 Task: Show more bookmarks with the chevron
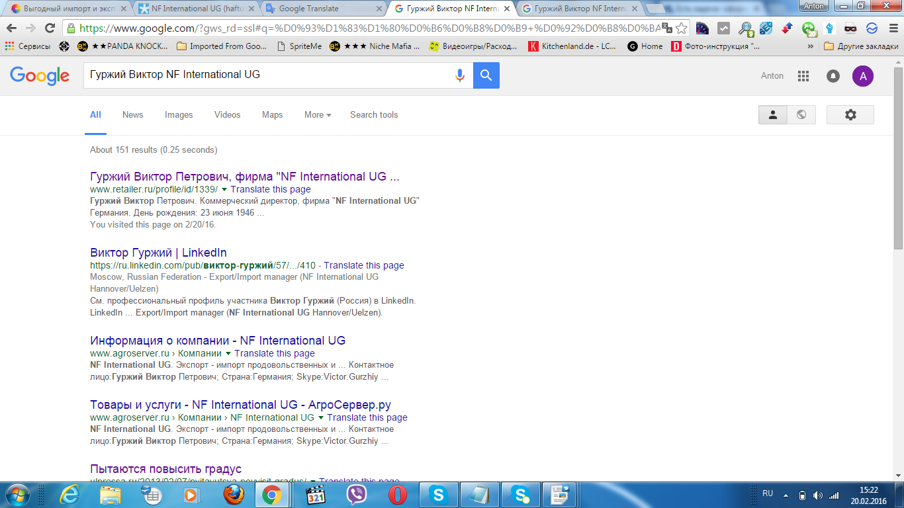(811, 46)
